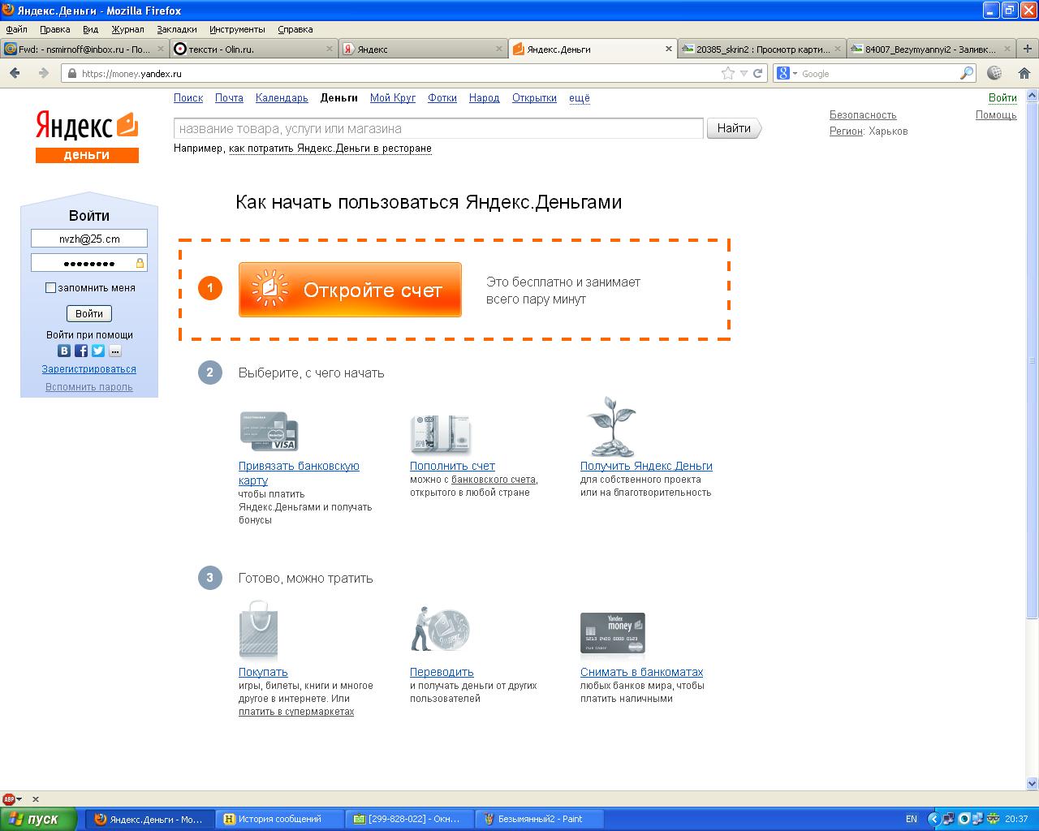Image resolution: width=1039 pixels, height=831 pixels.
Task: Click the Facebook login icon
Action: click(81, 351)
